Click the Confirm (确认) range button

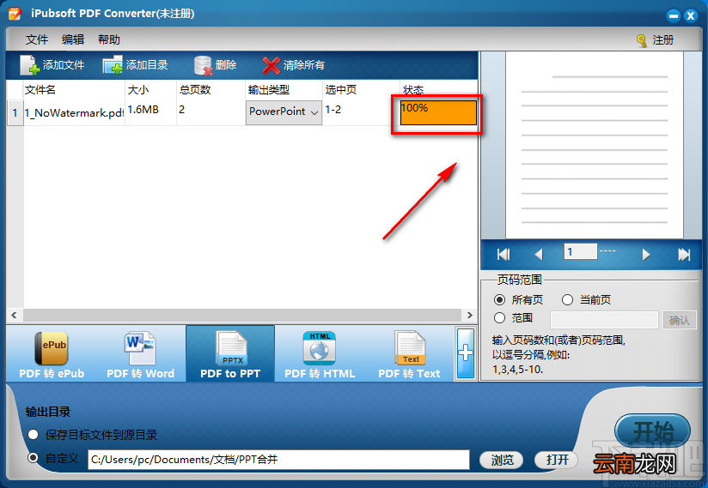pyautogui.click(x=680, y=321)
